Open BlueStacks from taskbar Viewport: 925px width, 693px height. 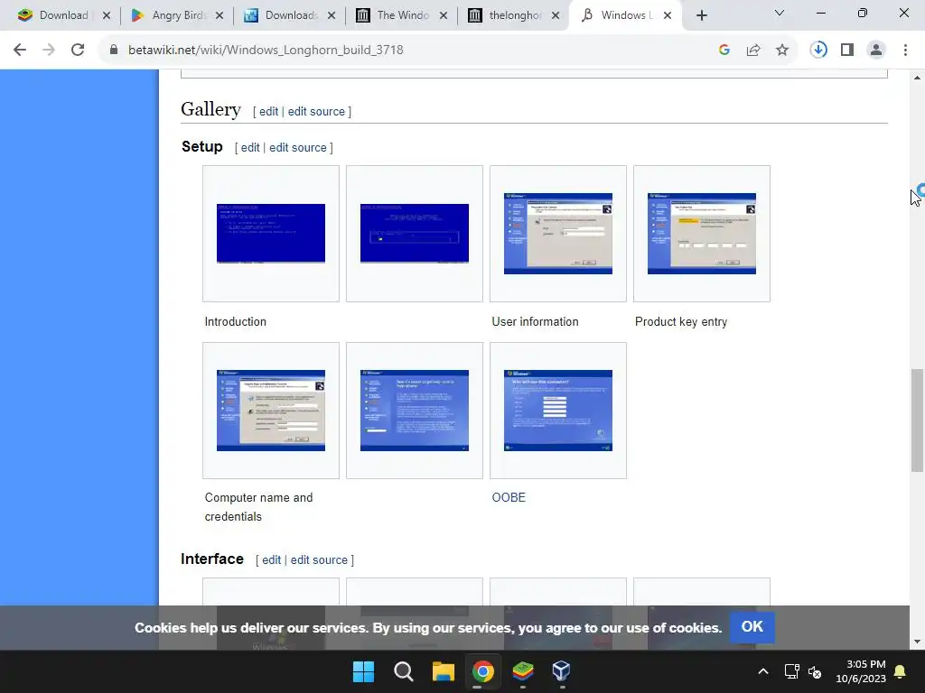[523, 671]
